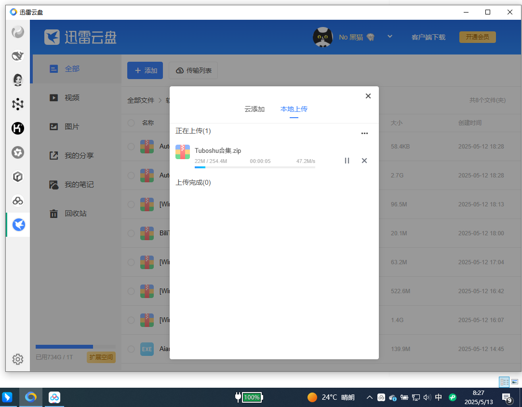Click the No 黑猫 user avatar

[323, 37]
